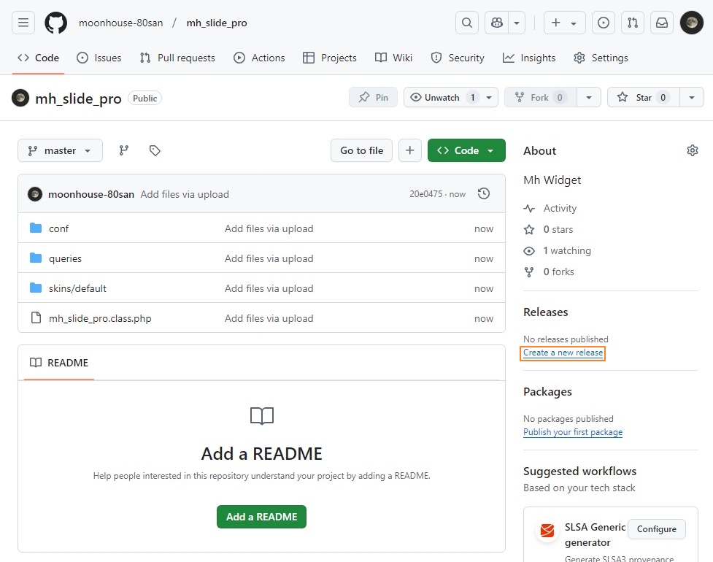The height and width of the screenshot is (562, 713).
Task: Open the skins/default folder
Action: pyautogui.click(x=77, y=288)
